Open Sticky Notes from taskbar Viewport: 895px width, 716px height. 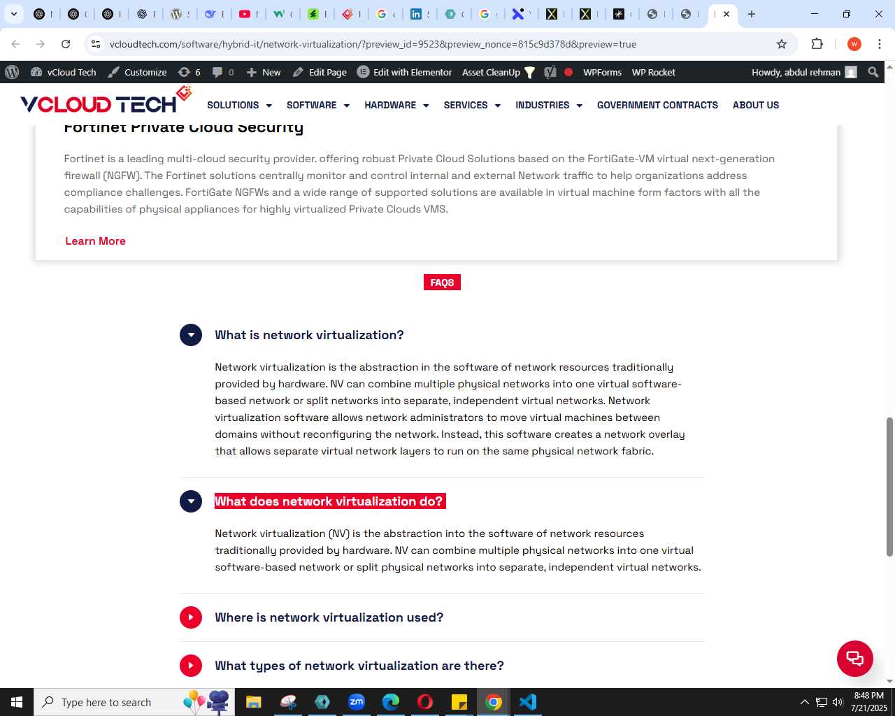459,702
